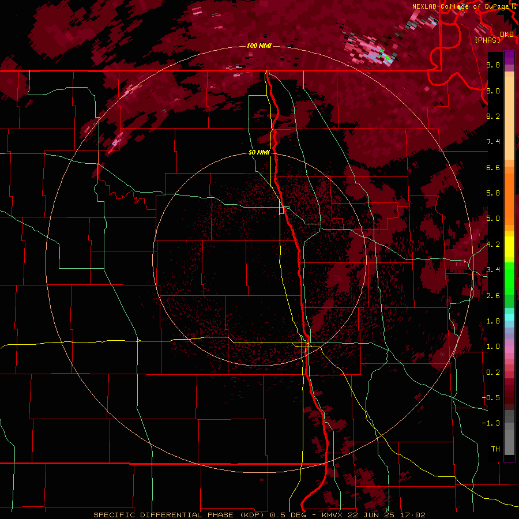The width and height of the screenshot is (519, 519).
Task: Click the 1.0 scale value
Action: [x=493, y=347]
